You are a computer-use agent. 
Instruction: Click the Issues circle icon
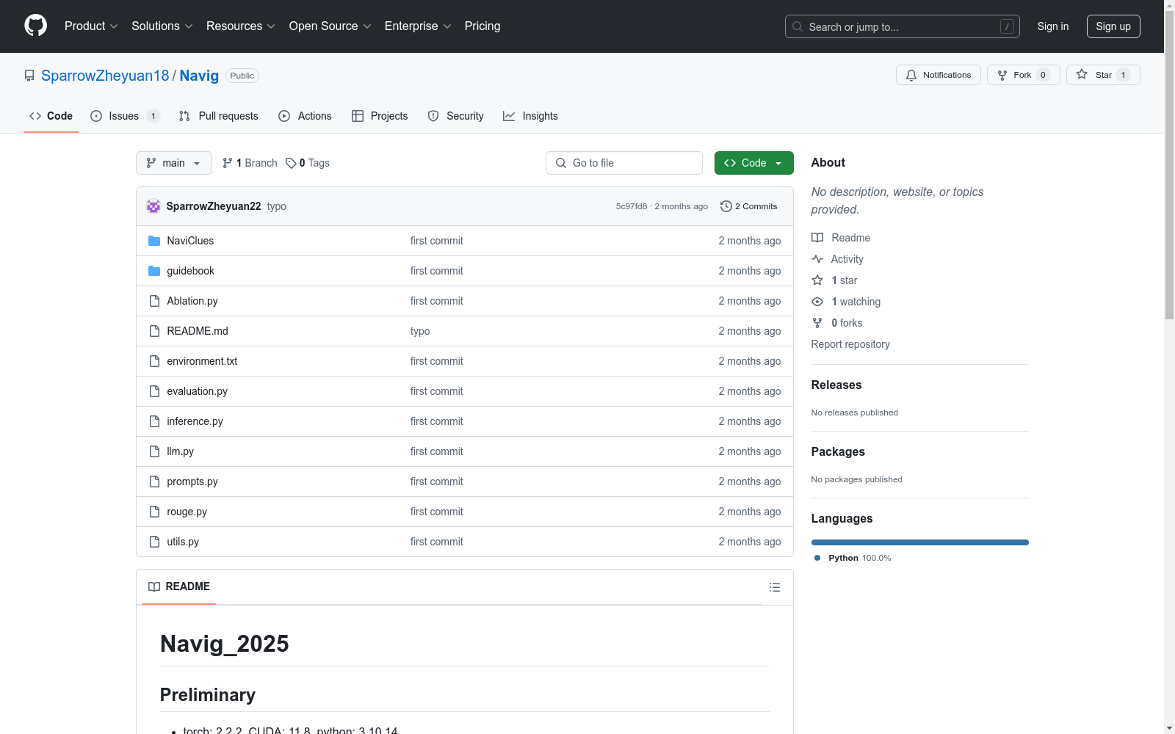(x=96, y=116)
